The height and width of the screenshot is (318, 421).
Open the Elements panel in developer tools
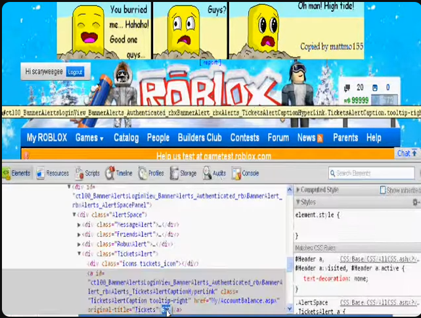pyautogui.click(x=16, y=174)
